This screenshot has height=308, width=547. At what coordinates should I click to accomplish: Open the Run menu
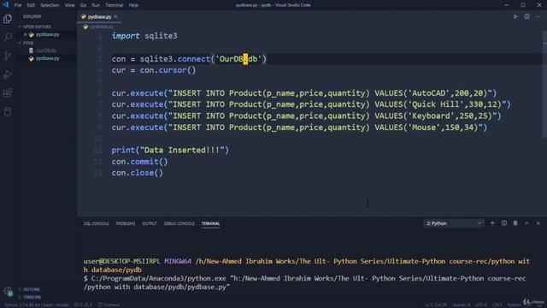(x=96, y=5)
